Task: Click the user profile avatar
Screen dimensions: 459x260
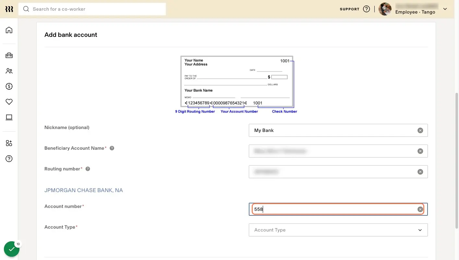Action: (x=385, y=9)
